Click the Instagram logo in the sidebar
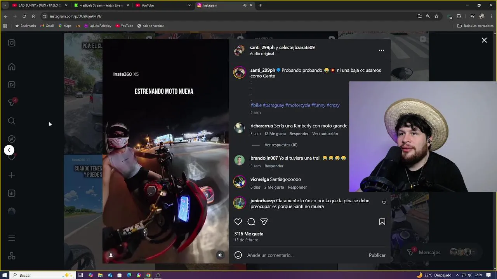The height and width of the screenshot is (279, 497). click(x=12, y=43)
